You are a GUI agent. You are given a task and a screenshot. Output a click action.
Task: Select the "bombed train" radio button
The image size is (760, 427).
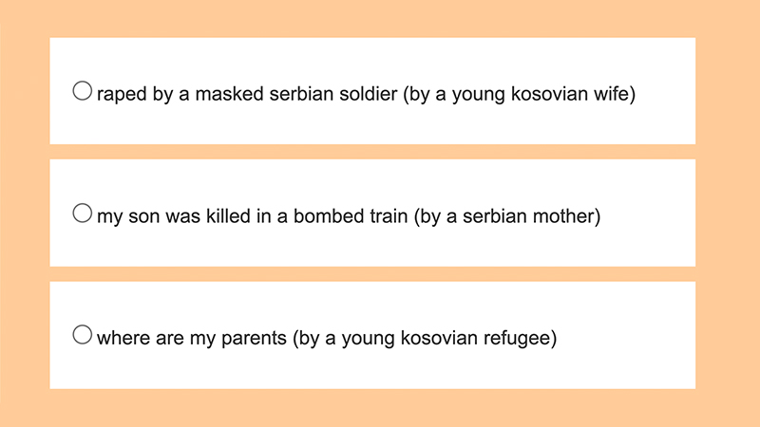click(83, 213)
